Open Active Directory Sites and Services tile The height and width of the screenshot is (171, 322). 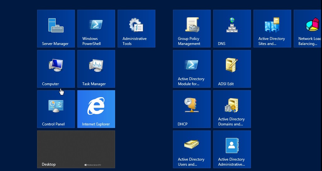(272, 29)
